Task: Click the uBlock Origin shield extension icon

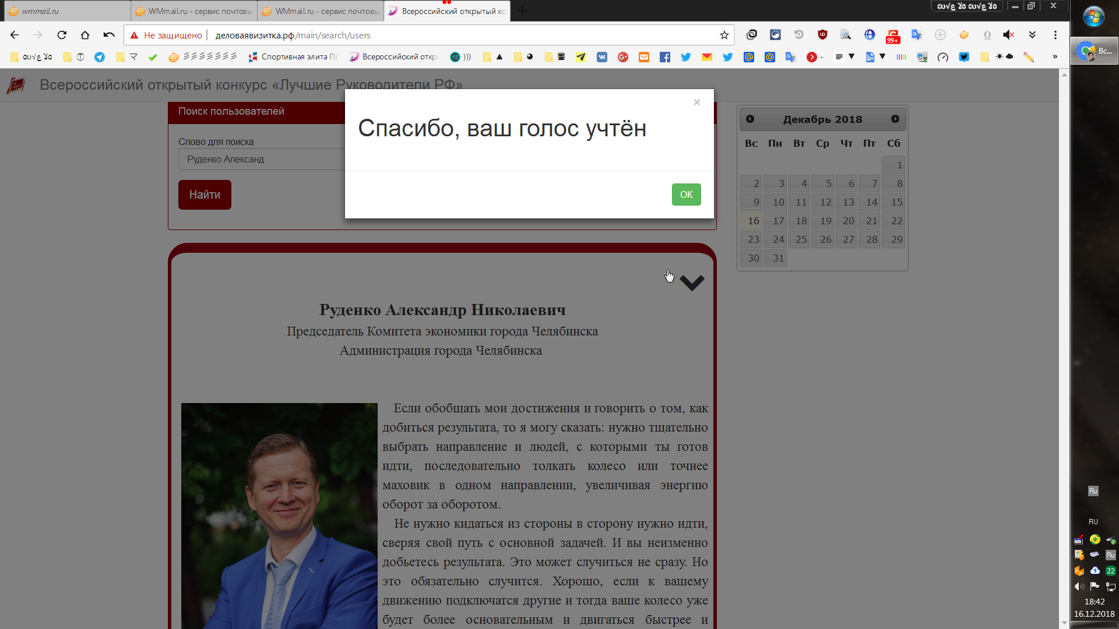Action: [822, 35]
